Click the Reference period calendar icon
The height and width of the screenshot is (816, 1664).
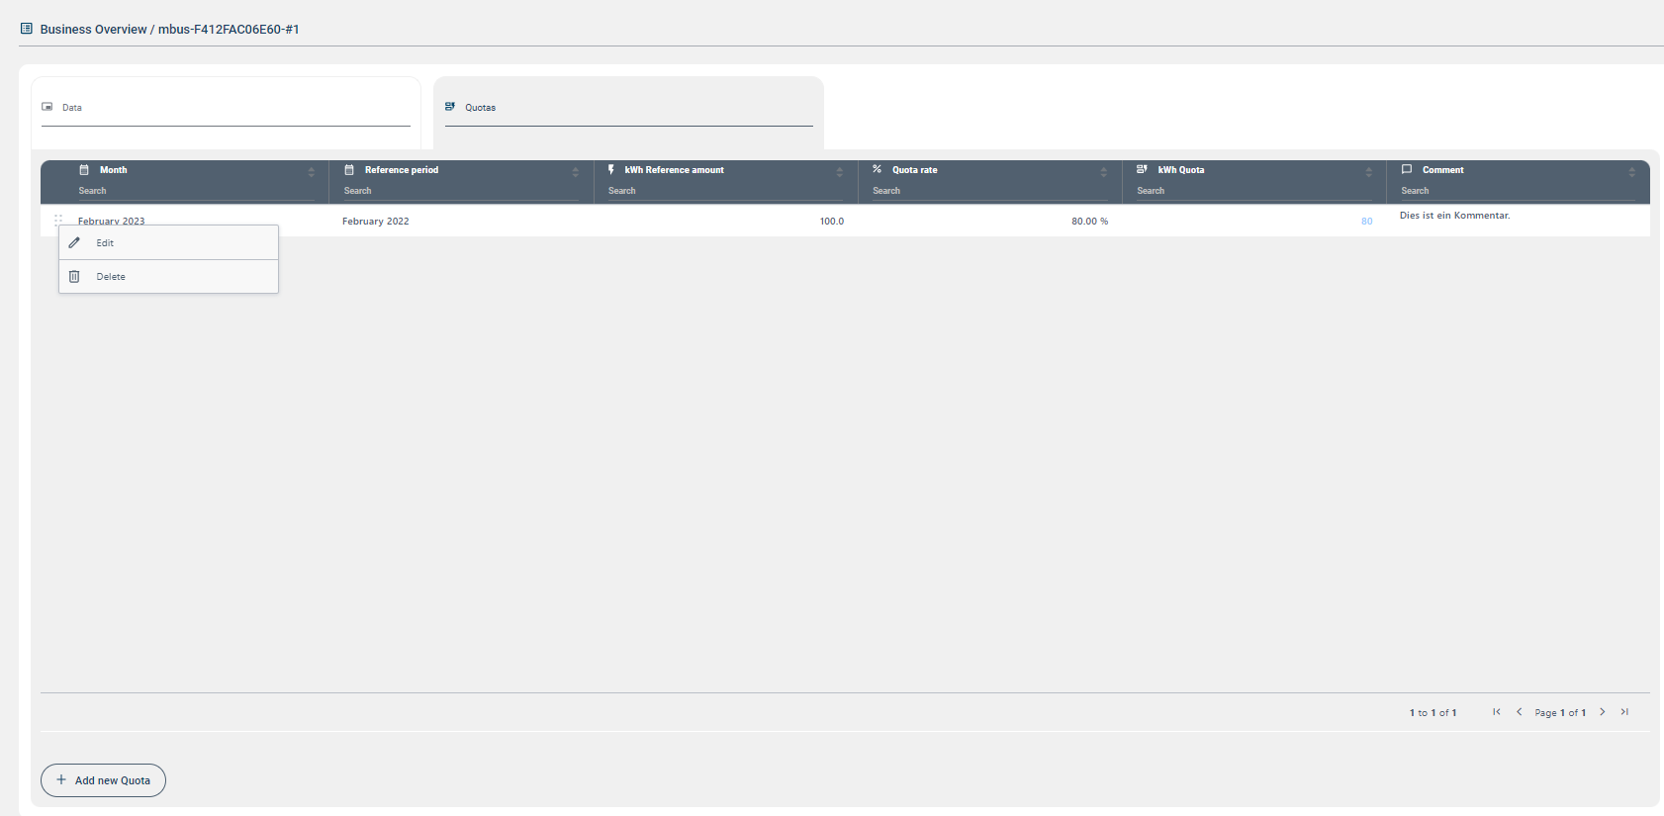click(x=349, y=170)
